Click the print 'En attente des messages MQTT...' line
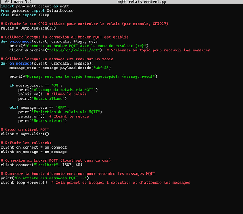Screen dimensions: 243x214 click(x=45, y=178)
